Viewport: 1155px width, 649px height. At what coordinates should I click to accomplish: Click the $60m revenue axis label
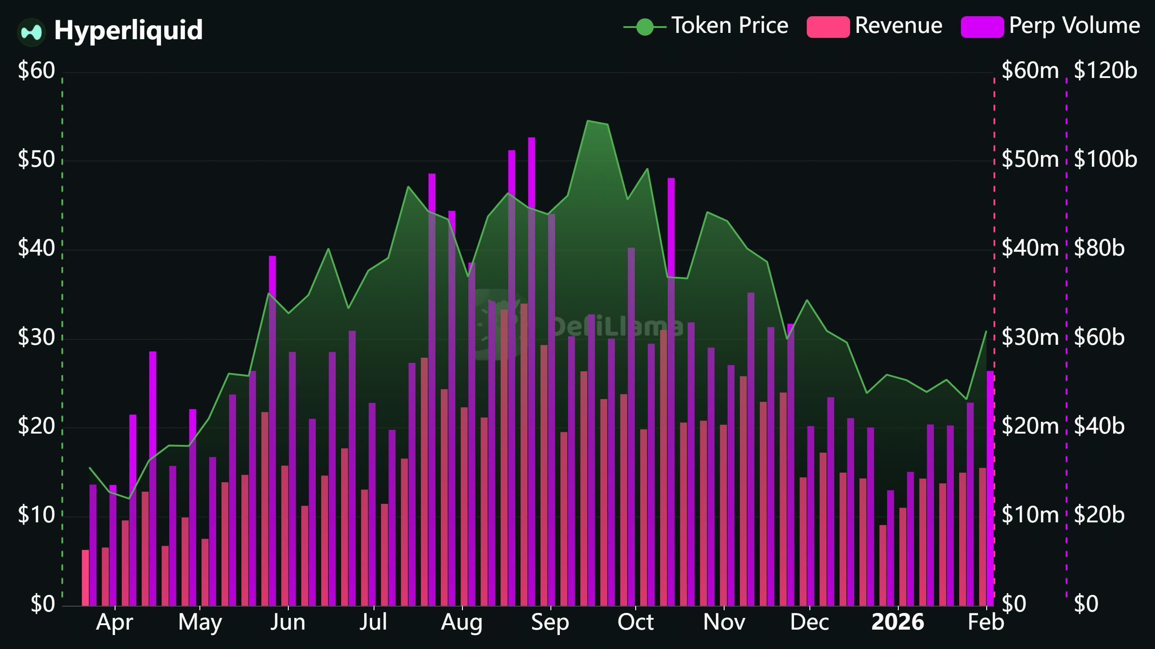click(x=1030, y=70)
